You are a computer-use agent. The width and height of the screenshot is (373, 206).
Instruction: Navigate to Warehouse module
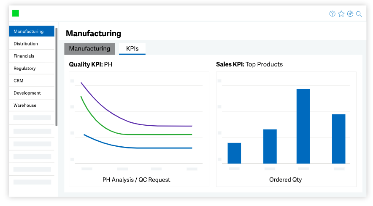pos(25,105)
